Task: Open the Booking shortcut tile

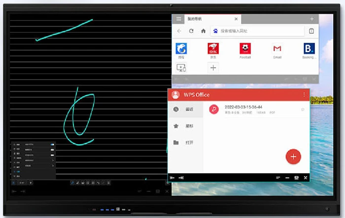Action: (x=309, y=51)
